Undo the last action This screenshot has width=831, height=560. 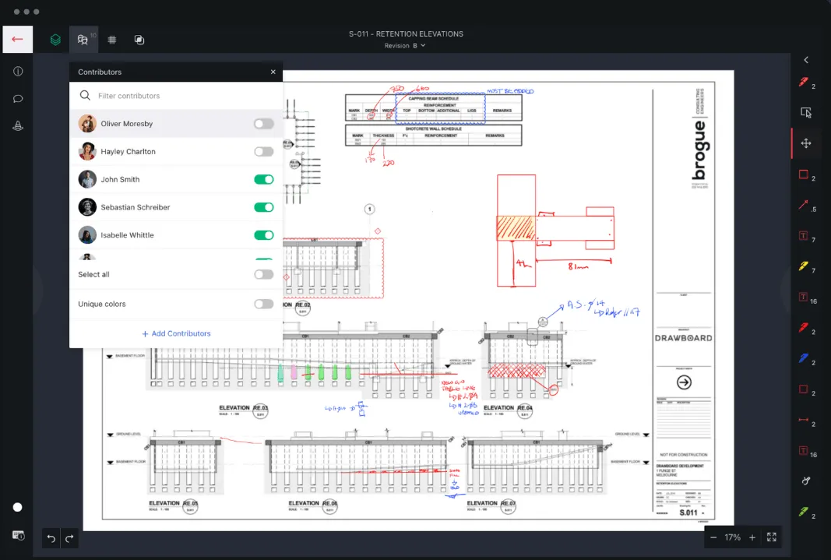click(51, 538)
